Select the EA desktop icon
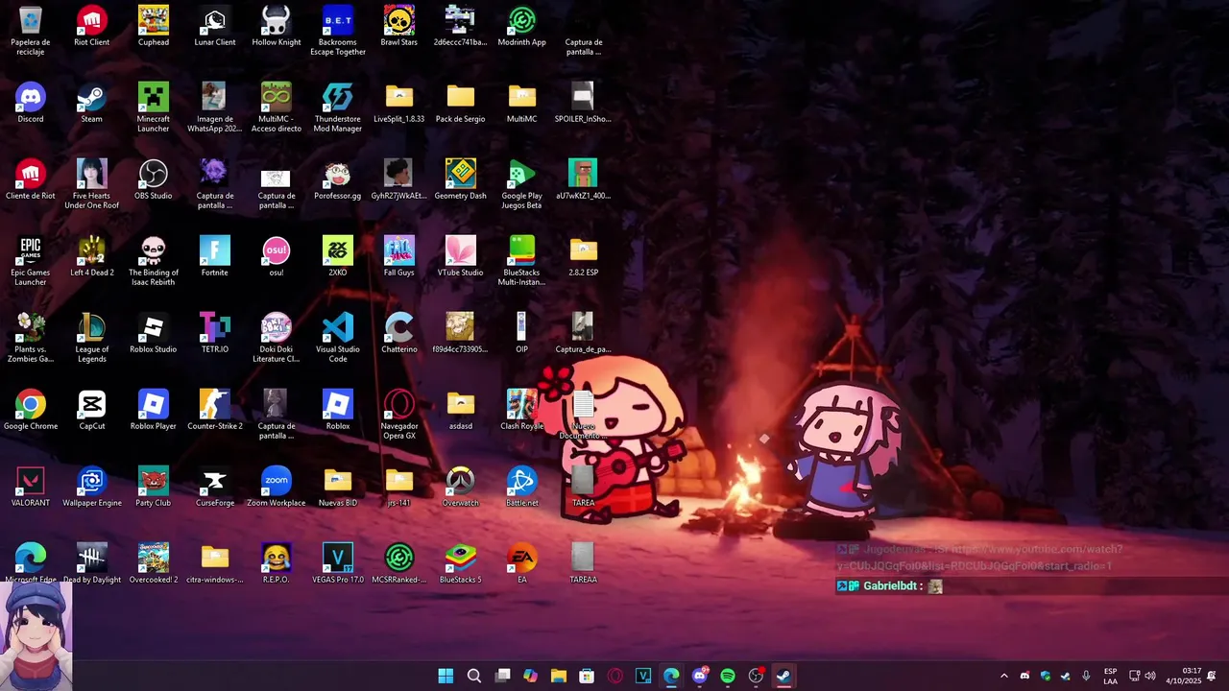 point(522,563)
